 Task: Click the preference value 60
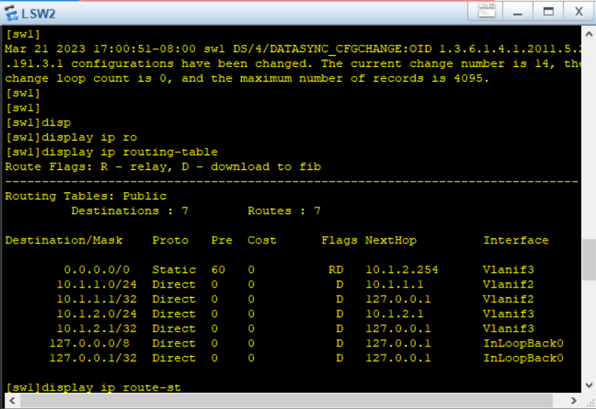(x=219, y=270)
